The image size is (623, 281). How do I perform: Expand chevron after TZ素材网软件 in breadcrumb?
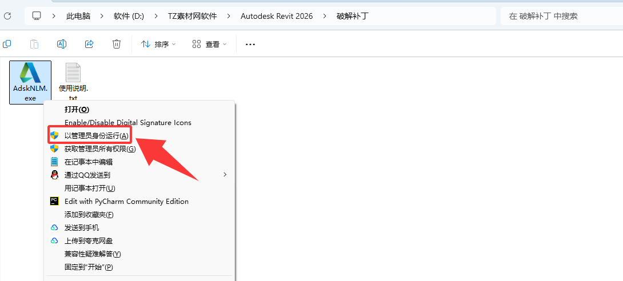(x=229, y=16)
